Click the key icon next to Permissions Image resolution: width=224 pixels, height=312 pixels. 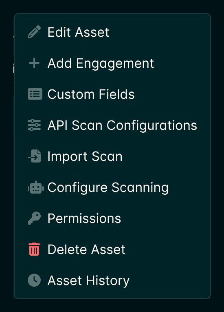(x=34, y=218)
